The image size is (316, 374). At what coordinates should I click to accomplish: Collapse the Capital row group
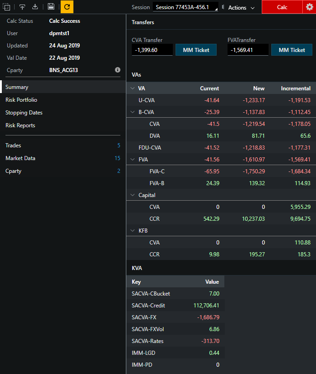click(133, 195)
